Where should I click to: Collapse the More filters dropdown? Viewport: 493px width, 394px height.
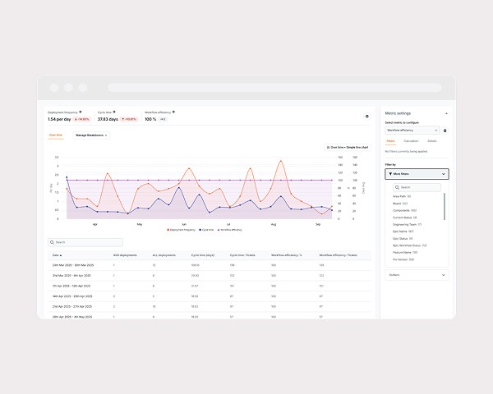[x=417, y=174]
